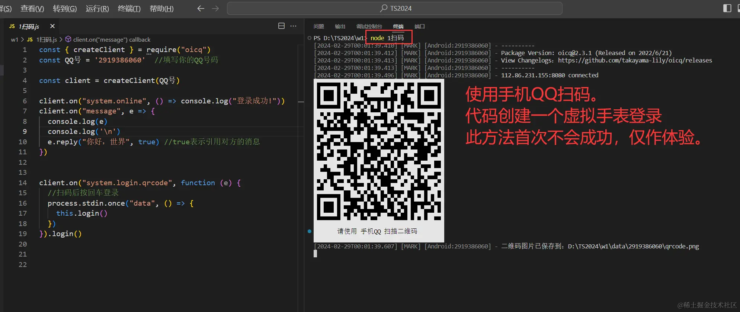Click the terminal text "Package Version: oicq@2.3.1"
Image resolution: width=740 pixels, height=312 pixels.
tap(546, 53)
